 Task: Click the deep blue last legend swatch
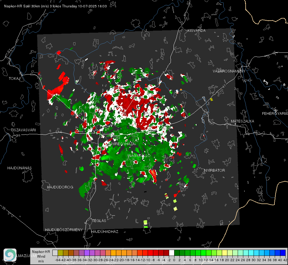[x=283, y=253]
